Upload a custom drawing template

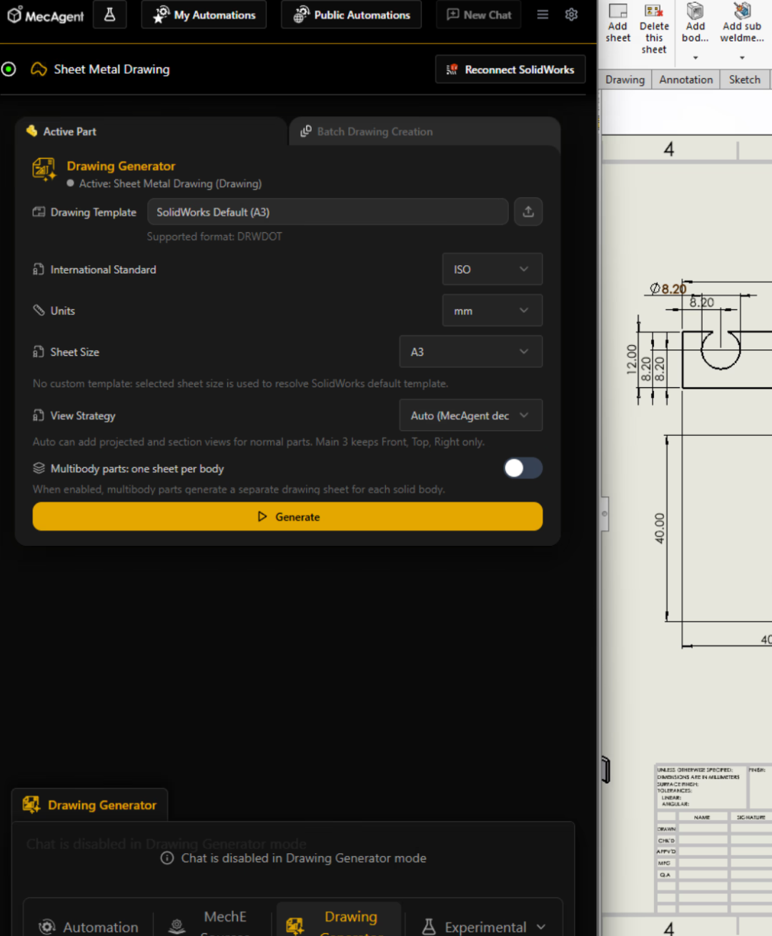[x=528, y=211]
